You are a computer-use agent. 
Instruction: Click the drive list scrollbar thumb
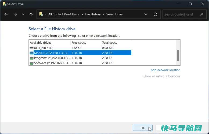click(x=178, y=55)
